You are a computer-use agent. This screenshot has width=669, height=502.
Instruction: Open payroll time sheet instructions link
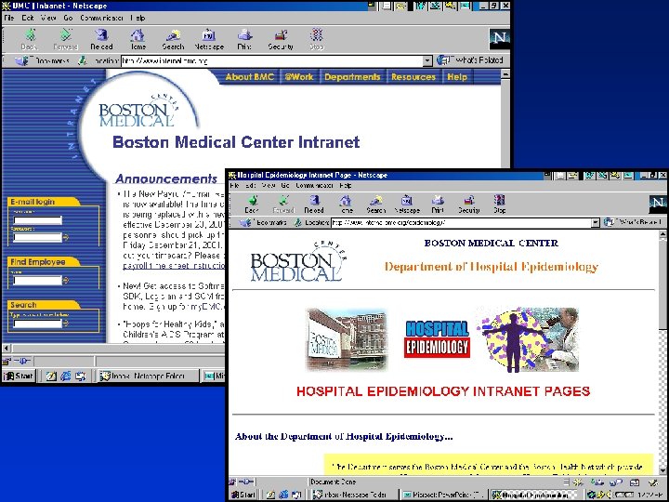[x=174, y=266]
